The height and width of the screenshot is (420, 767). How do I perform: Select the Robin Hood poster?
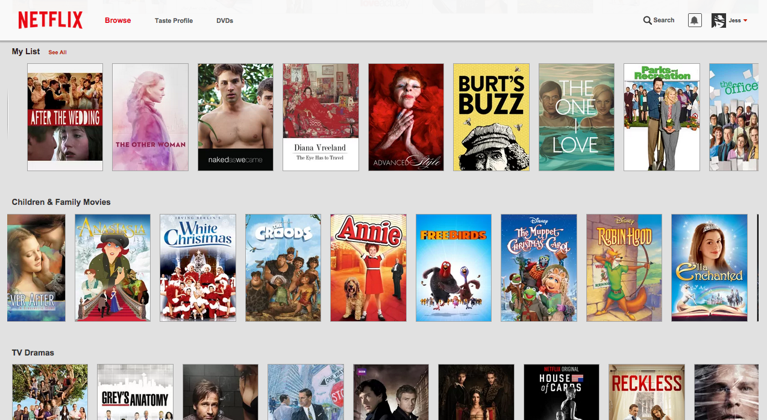click(624, 268)
